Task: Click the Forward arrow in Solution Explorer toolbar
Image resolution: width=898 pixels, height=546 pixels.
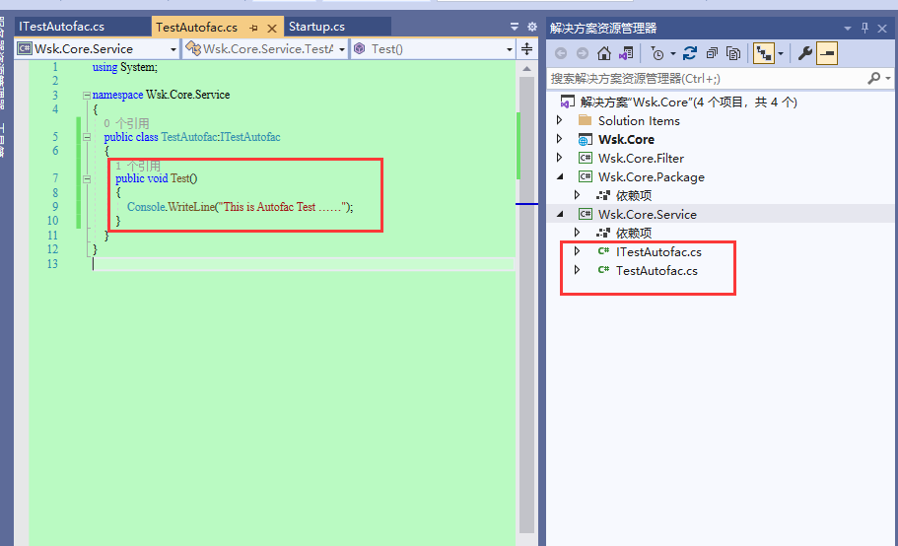Action: click(x=582, y=53)
